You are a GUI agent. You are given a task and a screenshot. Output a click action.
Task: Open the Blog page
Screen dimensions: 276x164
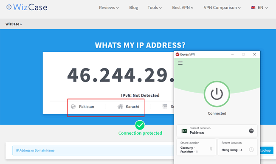tap(134, 8)
